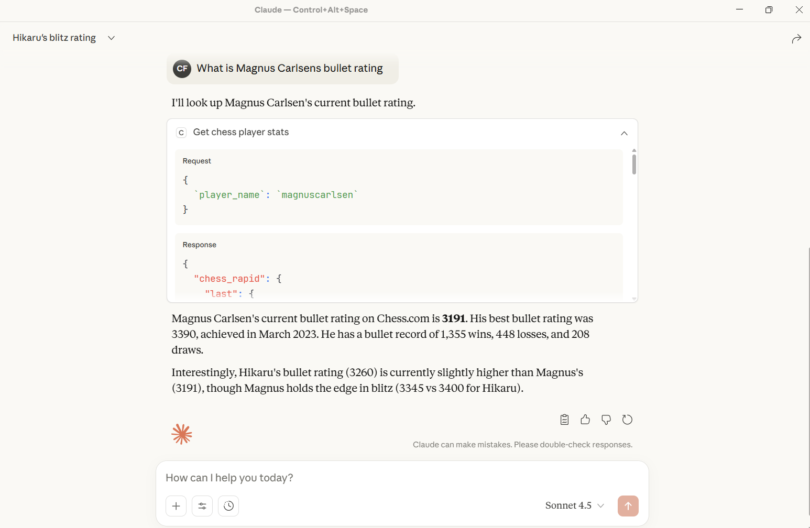
Task: Select the user message bubble text
Action: [x=290, y=68]
